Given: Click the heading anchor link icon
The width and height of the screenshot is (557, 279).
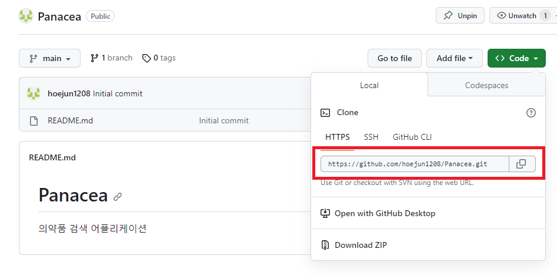Looking at the screenshot, I should pos(118,196).
